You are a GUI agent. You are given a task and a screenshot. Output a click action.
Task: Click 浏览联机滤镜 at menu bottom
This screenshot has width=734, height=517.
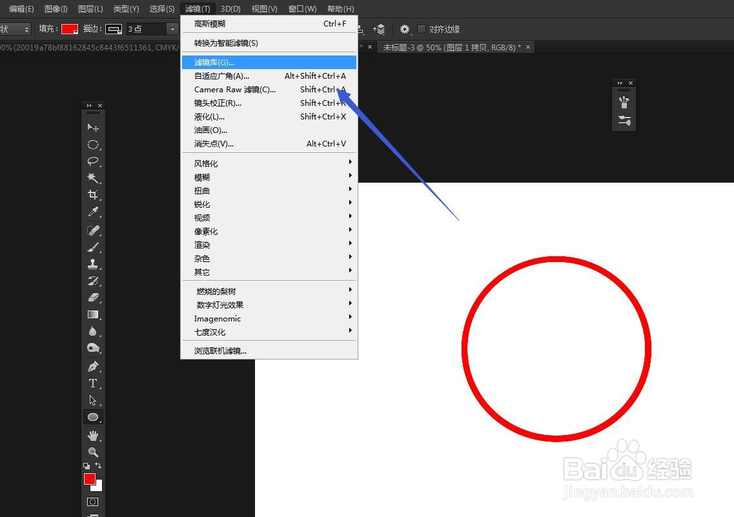click(219, 350)
